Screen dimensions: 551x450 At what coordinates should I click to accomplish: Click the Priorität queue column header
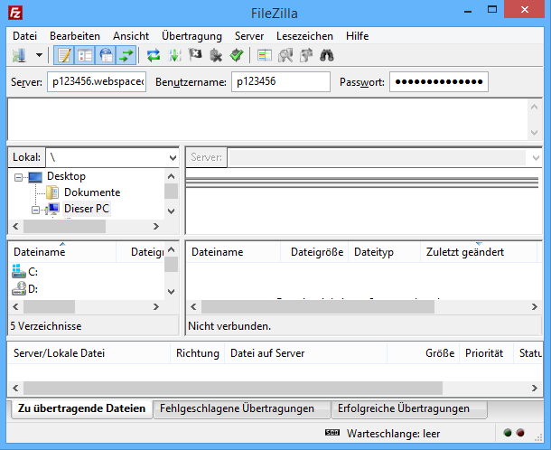point(486,353)
